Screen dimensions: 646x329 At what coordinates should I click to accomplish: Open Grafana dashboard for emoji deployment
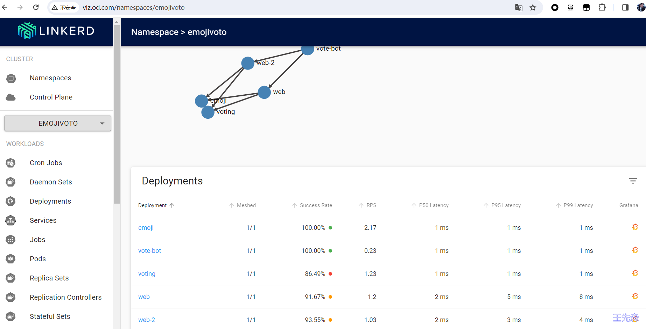pos(635,227)
